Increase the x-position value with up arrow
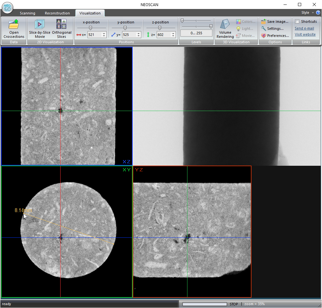 [104, 33]
